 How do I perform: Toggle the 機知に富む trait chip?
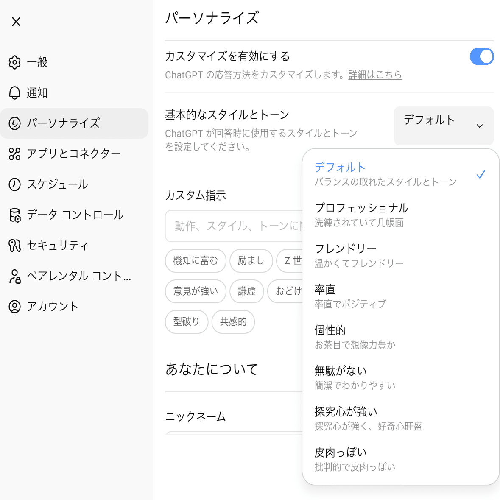196,260
